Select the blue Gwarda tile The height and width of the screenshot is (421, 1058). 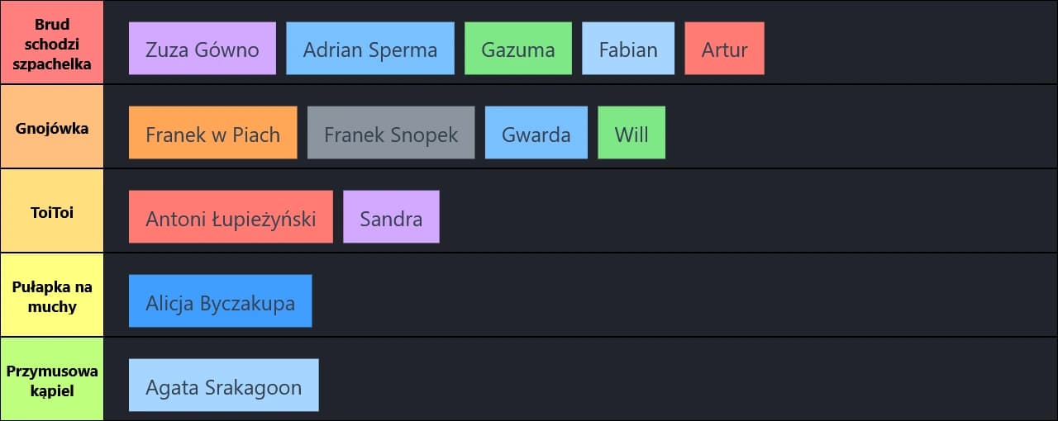(x=536, y=133)
